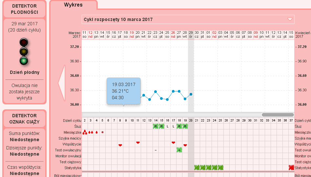This screenshot has height=177, width=311.
Task: Select the green mucus 'R' entry on day 14
Action: pos(155,126)
